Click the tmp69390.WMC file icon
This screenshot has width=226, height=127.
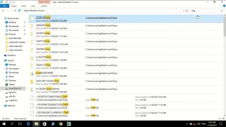(x=32, y=74)
